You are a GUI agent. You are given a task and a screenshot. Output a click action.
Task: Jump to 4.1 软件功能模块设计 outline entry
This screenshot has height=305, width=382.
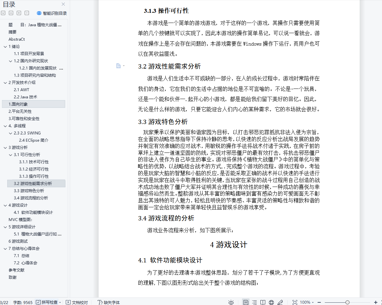(33, 213)
